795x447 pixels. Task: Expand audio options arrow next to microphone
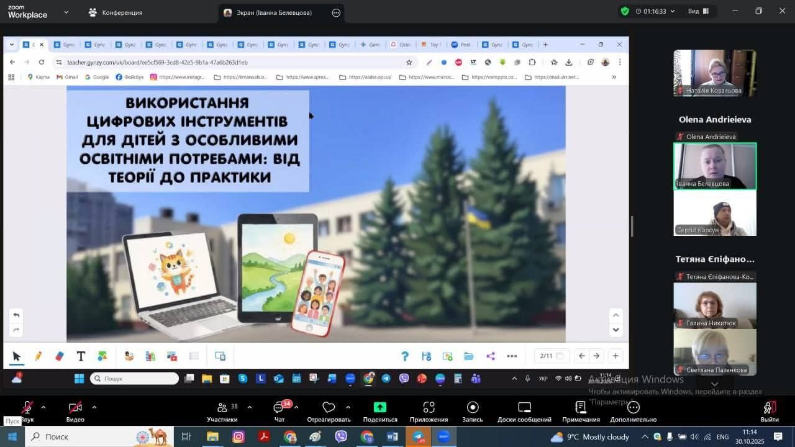coord(43,407)
